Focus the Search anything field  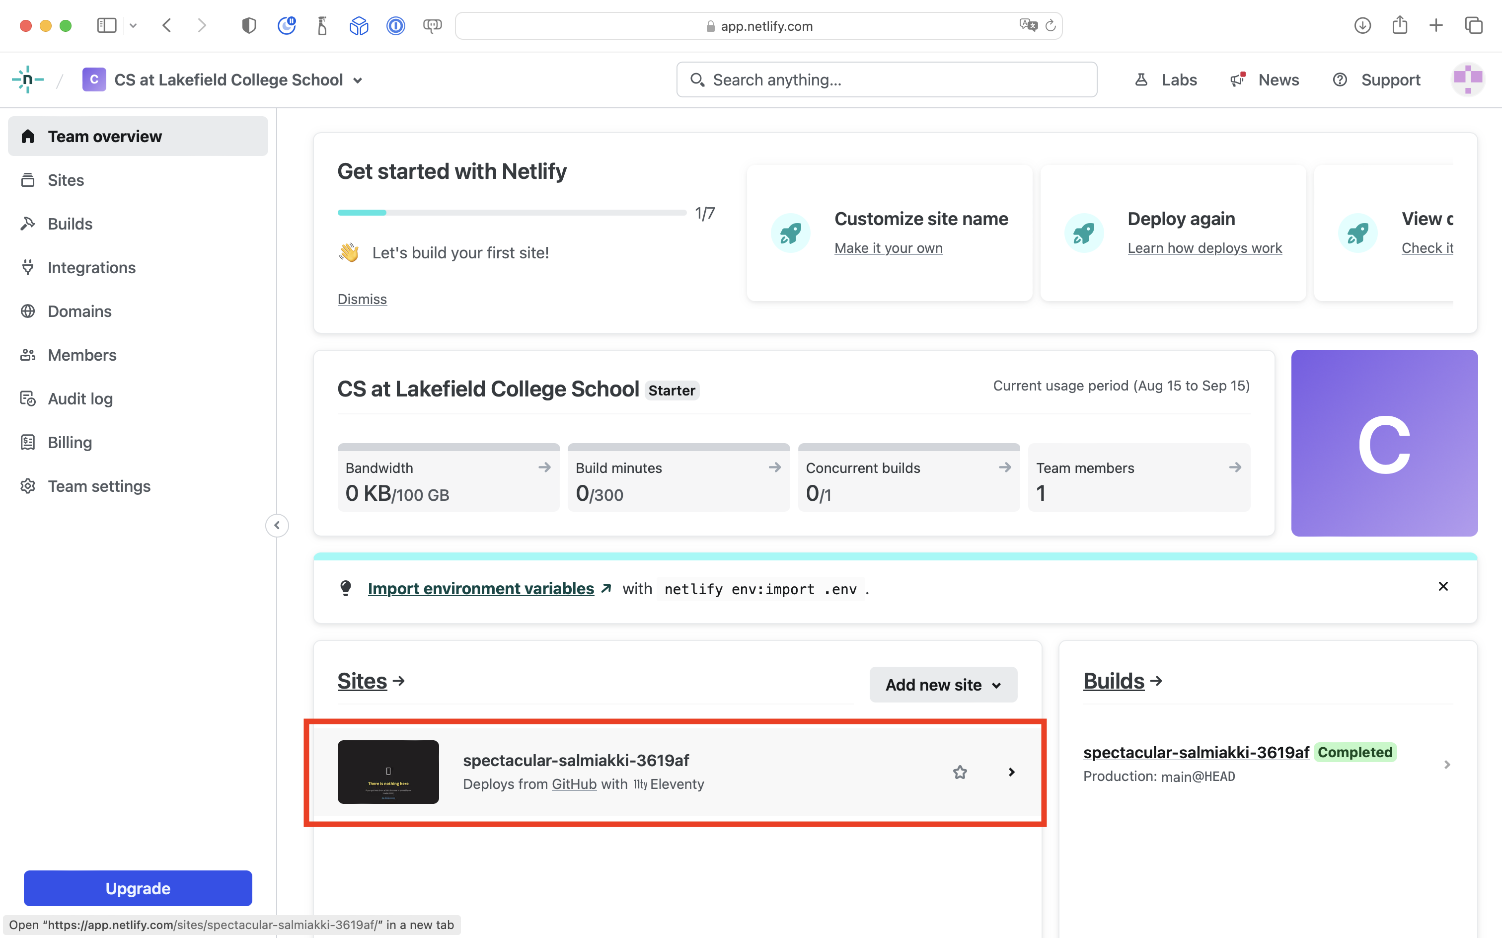[886, 79]
